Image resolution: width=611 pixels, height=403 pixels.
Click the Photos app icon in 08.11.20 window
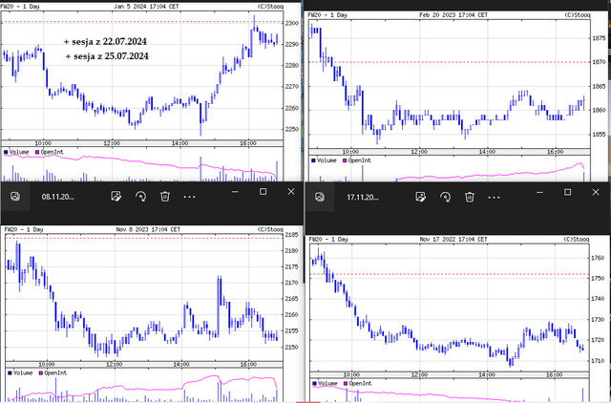[15, 197]
